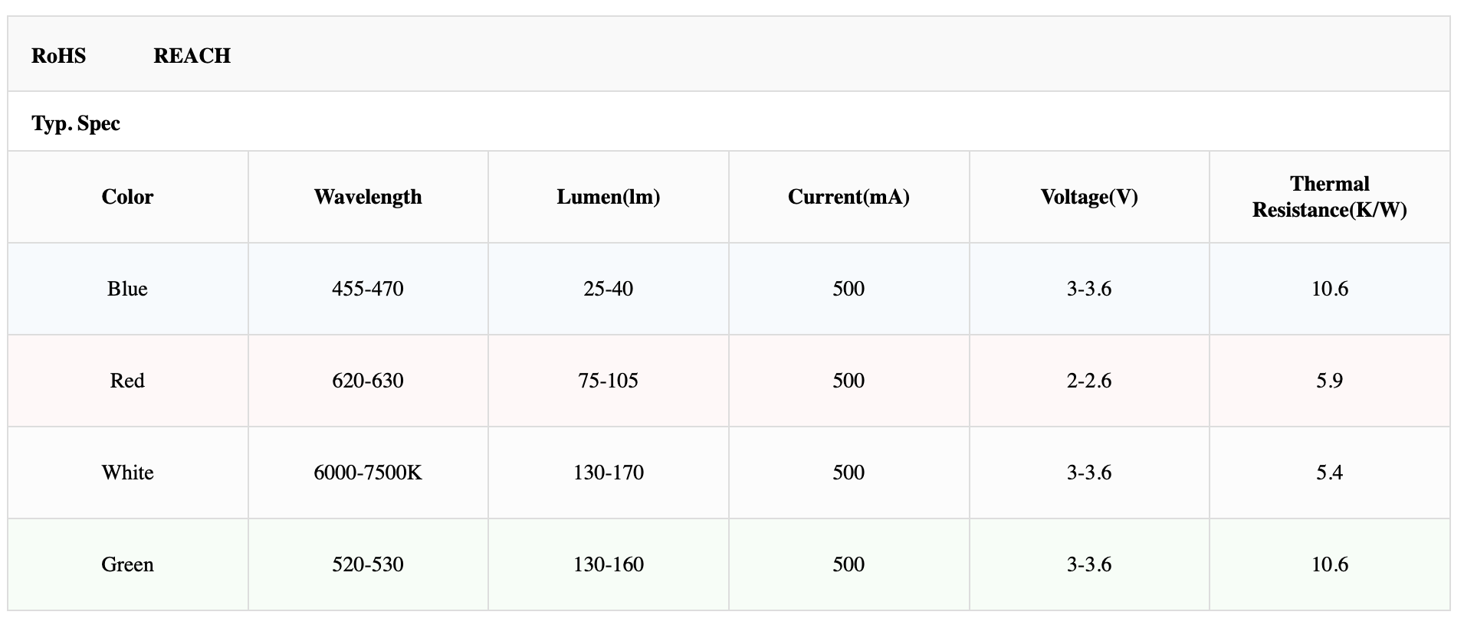Select the 2-2.6 voltage cell
1464x628 pixels.
click(x=1089, y=381)
